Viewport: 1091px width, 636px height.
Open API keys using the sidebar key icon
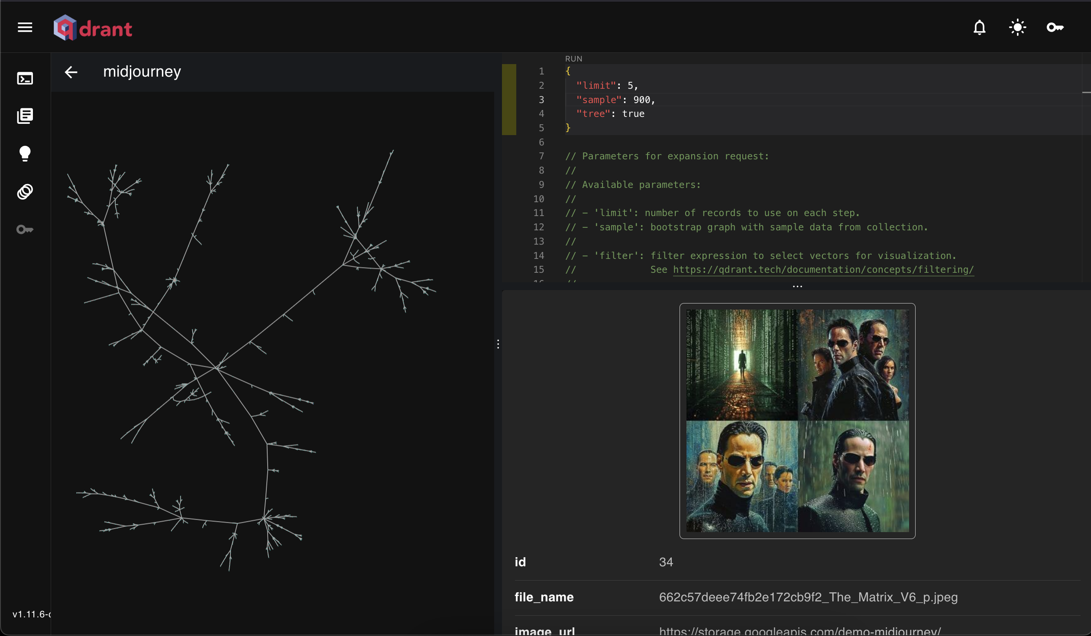coord(25,229)
